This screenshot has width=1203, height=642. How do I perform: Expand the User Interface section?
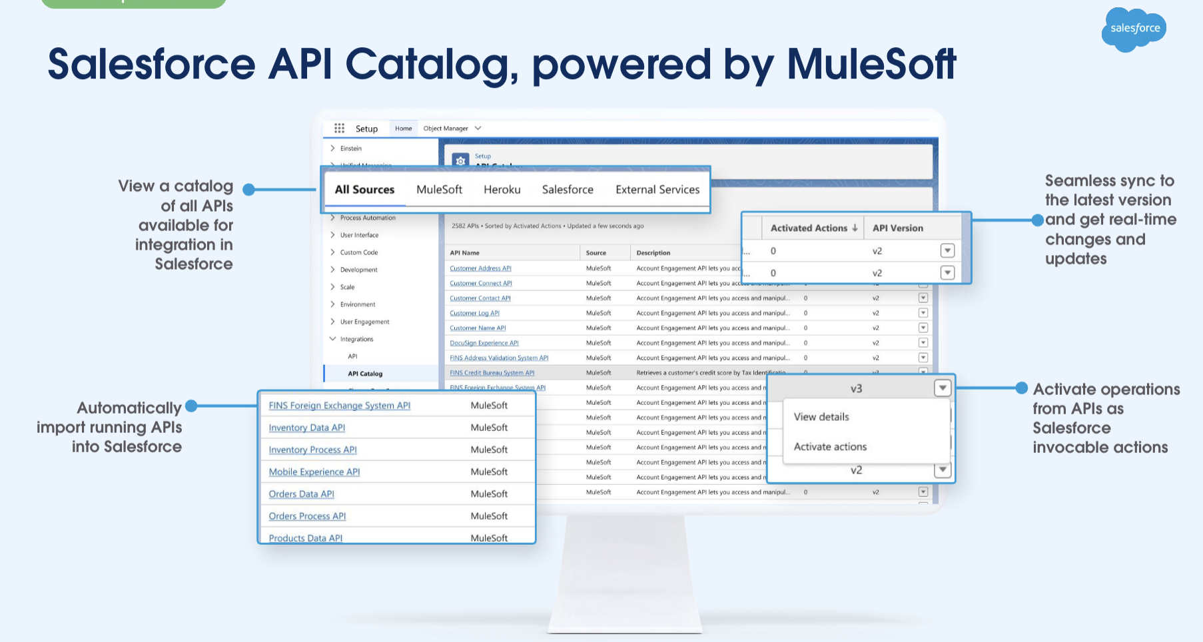332,235
